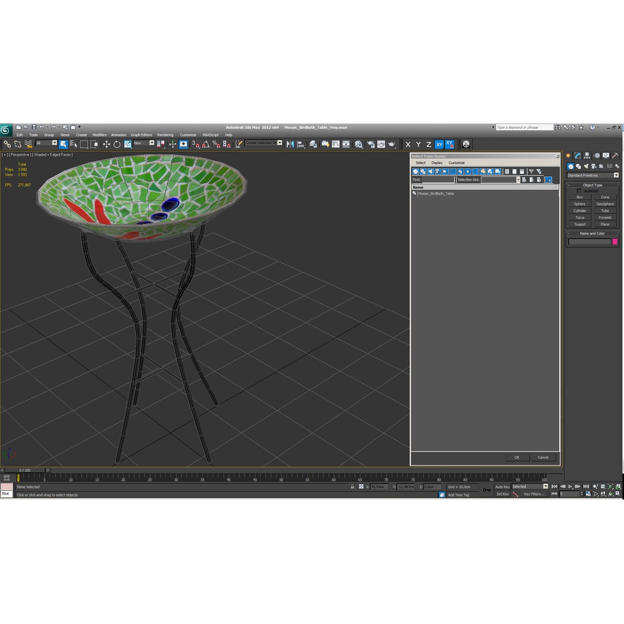Click the object name field
The width and height of the screenshot is (624, 624).
point(589,242)
